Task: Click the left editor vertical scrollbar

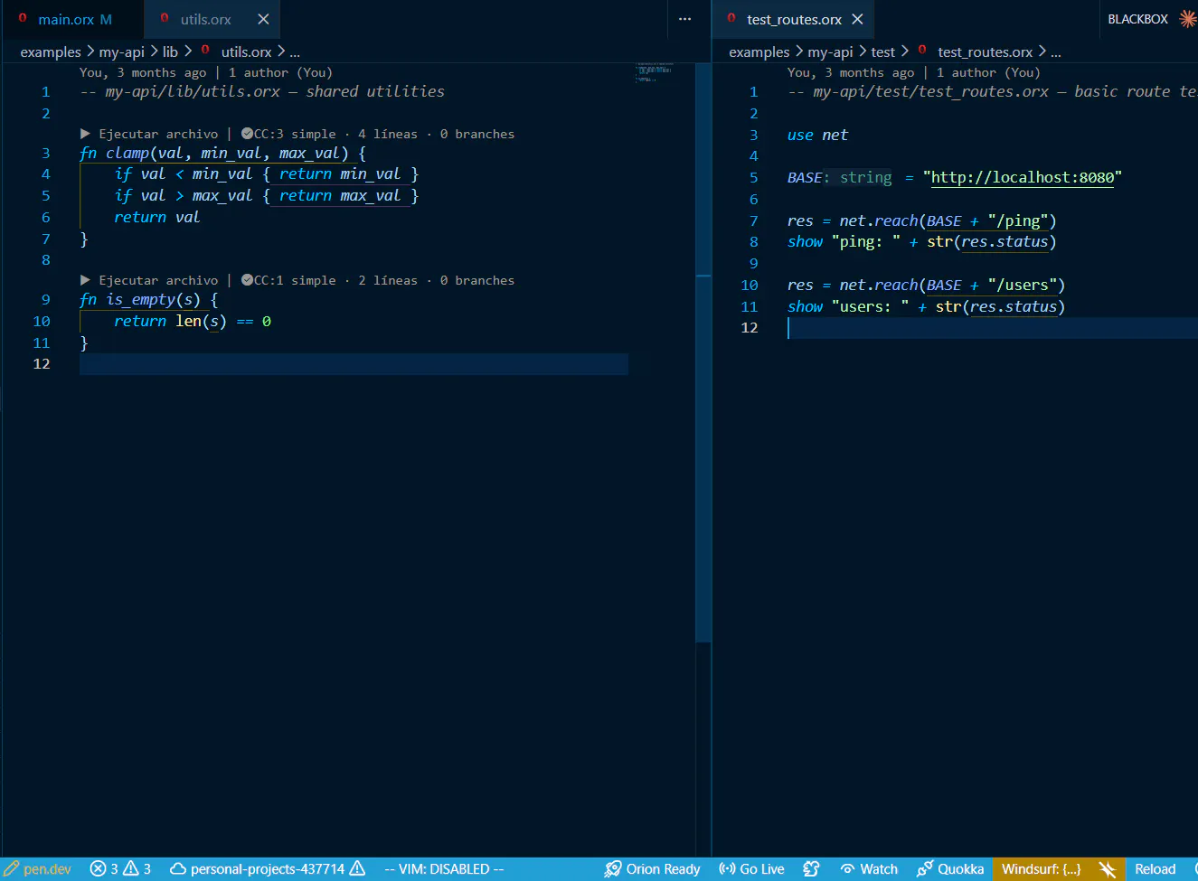Action: pos(703,352)
